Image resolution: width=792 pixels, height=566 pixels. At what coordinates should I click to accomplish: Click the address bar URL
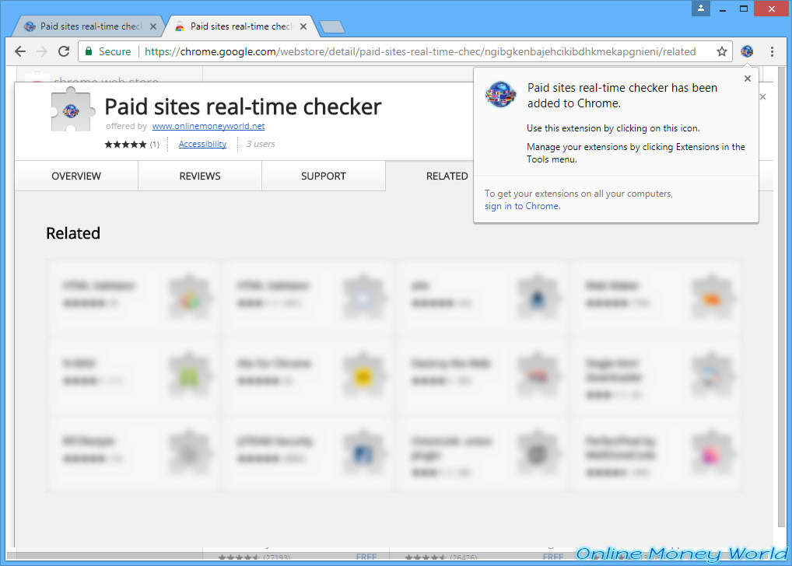[x=420, y=51]
